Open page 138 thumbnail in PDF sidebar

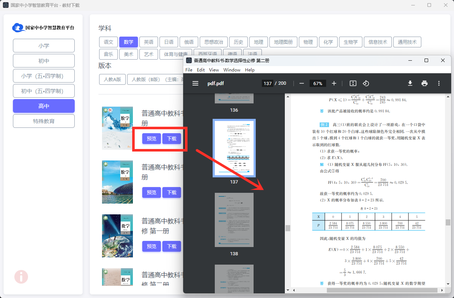234,220
